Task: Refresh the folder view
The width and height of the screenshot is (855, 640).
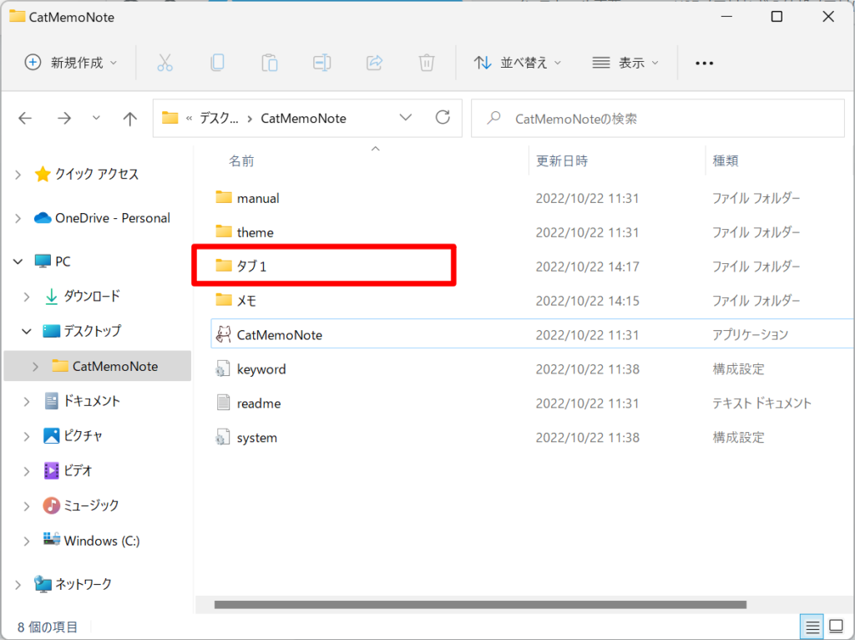Action: [x=443, y=118]
